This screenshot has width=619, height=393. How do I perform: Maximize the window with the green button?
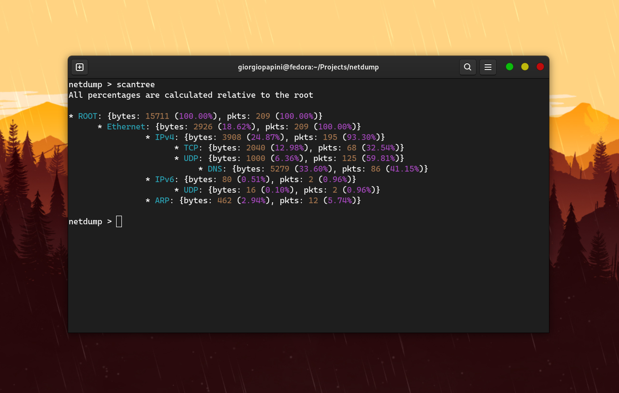coord(509,67)
